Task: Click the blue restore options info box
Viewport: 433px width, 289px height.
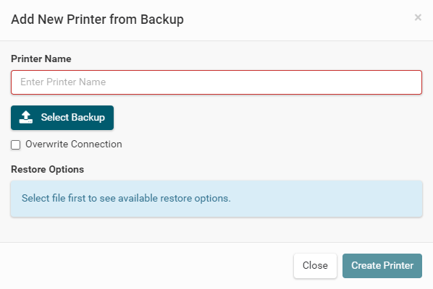Action: tap(216, 199)
